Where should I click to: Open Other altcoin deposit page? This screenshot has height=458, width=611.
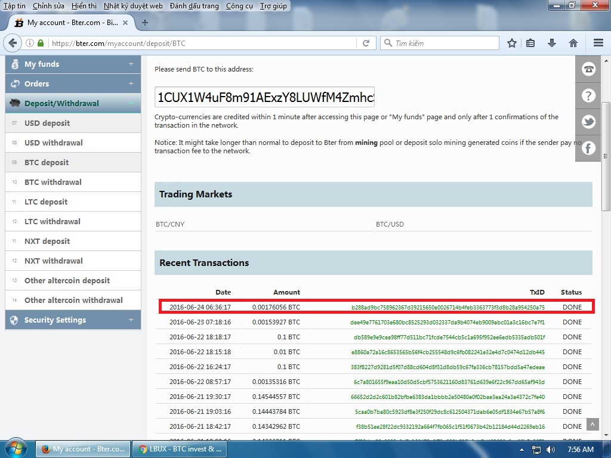pos(73,280)
